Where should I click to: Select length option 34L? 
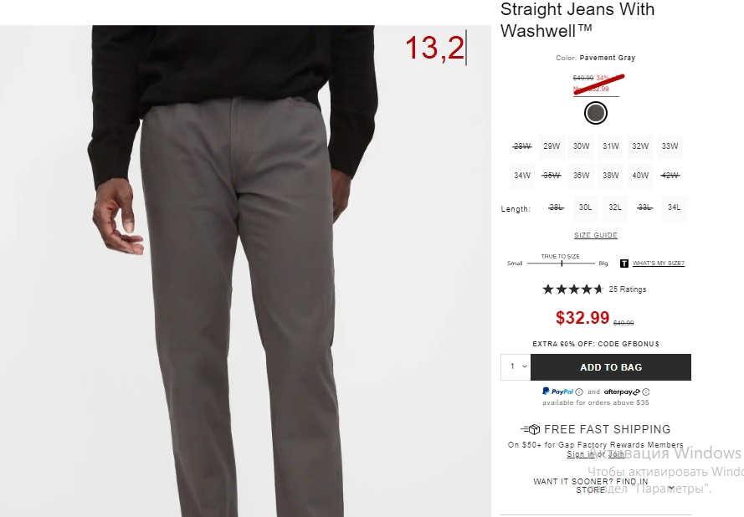(674, 207)
